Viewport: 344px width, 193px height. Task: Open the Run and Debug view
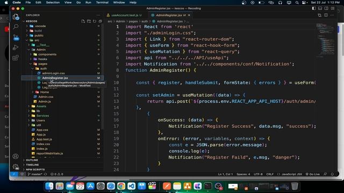click(16, 48)
